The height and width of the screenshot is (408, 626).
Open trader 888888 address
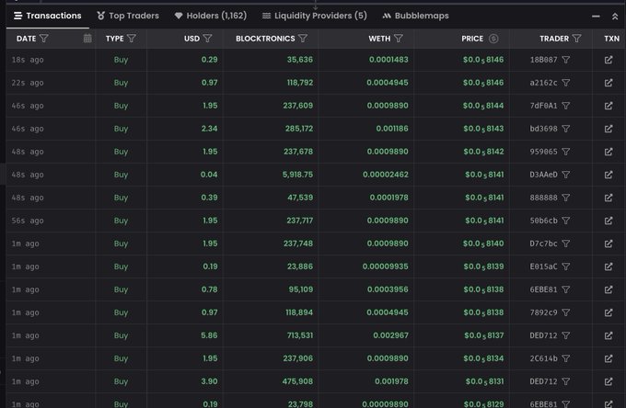coord(543,198)
